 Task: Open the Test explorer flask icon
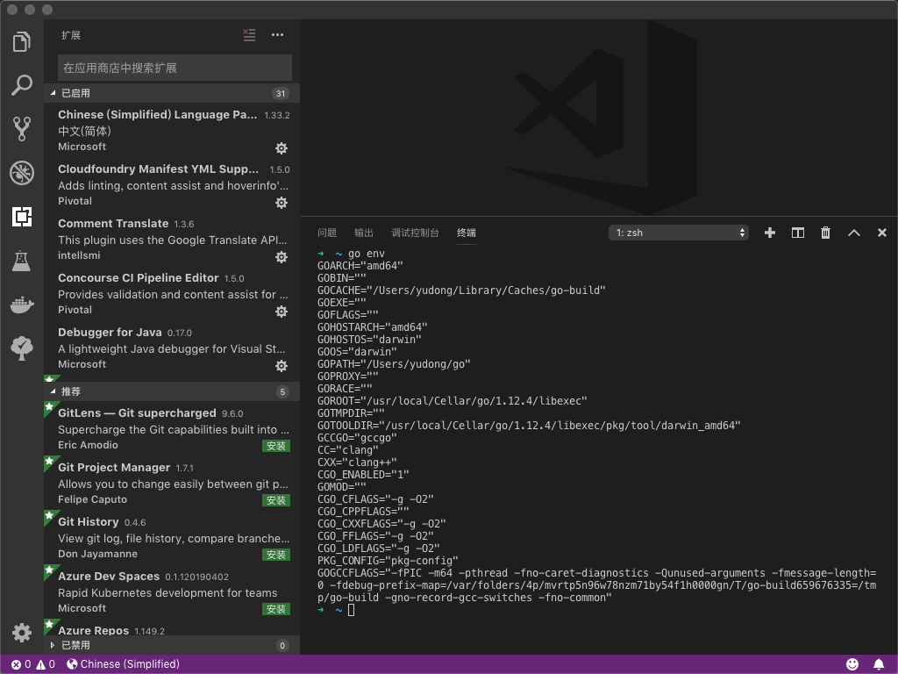[22, 261]
